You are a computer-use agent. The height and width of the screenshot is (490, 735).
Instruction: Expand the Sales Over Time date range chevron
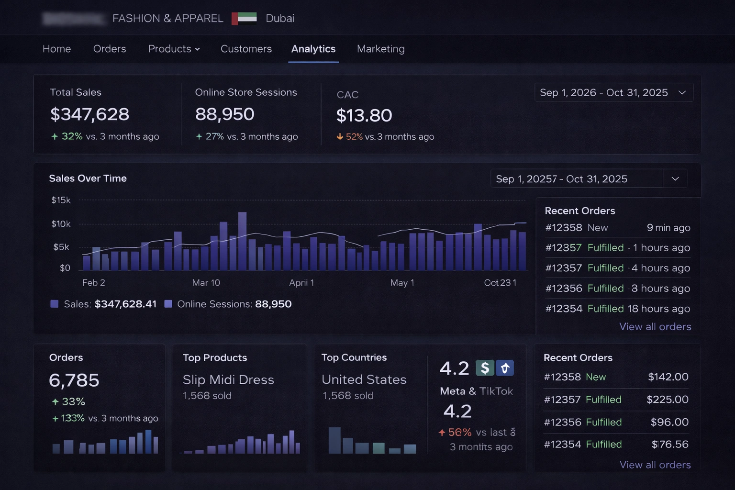point(675,179)
